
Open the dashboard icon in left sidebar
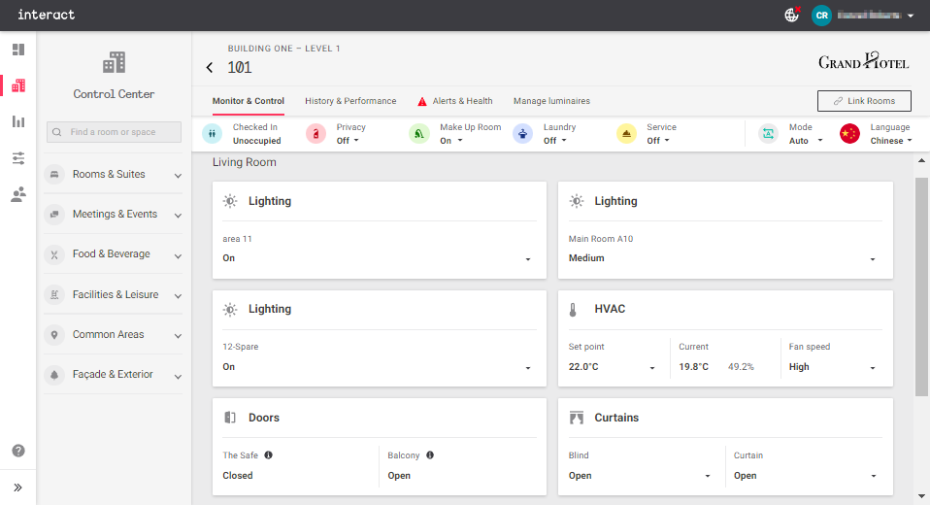tap(17, 50)
